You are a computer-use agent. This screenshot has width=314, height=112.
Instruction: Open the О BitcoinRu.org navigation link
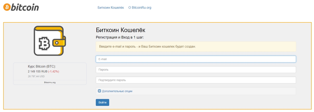click(140, 7)
